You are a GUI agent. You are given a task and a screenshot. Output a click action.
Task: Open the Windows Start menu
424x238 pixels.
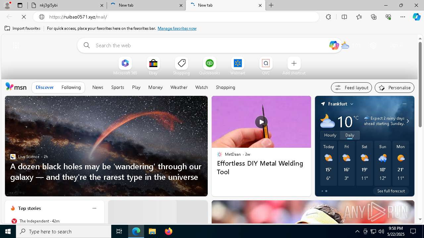click(x=8, y=231)
